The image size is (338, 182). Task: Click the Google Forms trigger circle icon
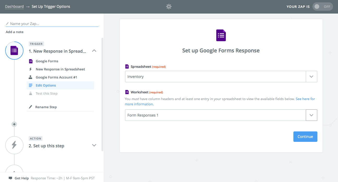[14, 51]
